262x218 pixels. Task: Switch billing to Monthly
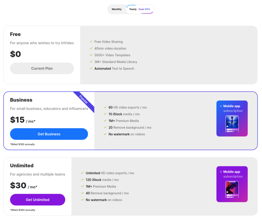[117, 9]
